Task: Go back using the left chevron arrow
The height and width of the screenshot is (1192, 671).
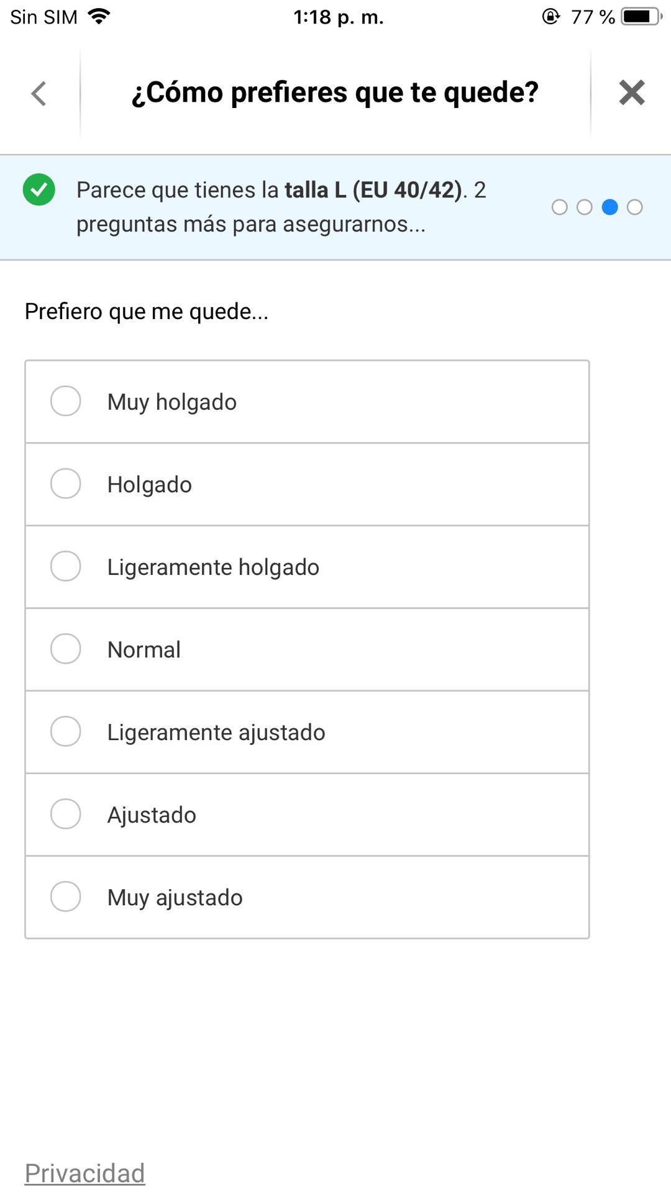Action: coord(39,94)
